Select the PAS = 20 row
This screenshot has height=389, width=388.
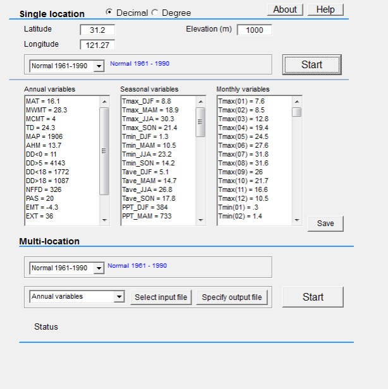pyautogui.click(x=63, y=198)
